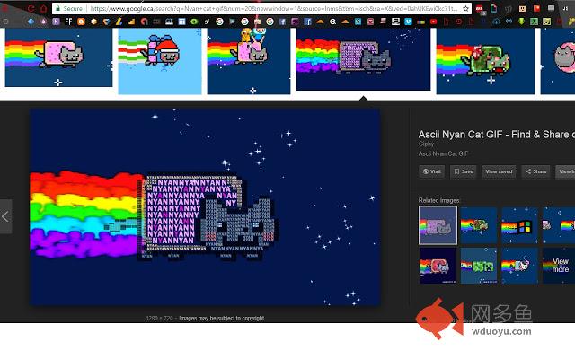Viewport: 575px width, 359px height.
Task: Open the yellow Google Ads bookmark icon
Action: pos(119,22)
